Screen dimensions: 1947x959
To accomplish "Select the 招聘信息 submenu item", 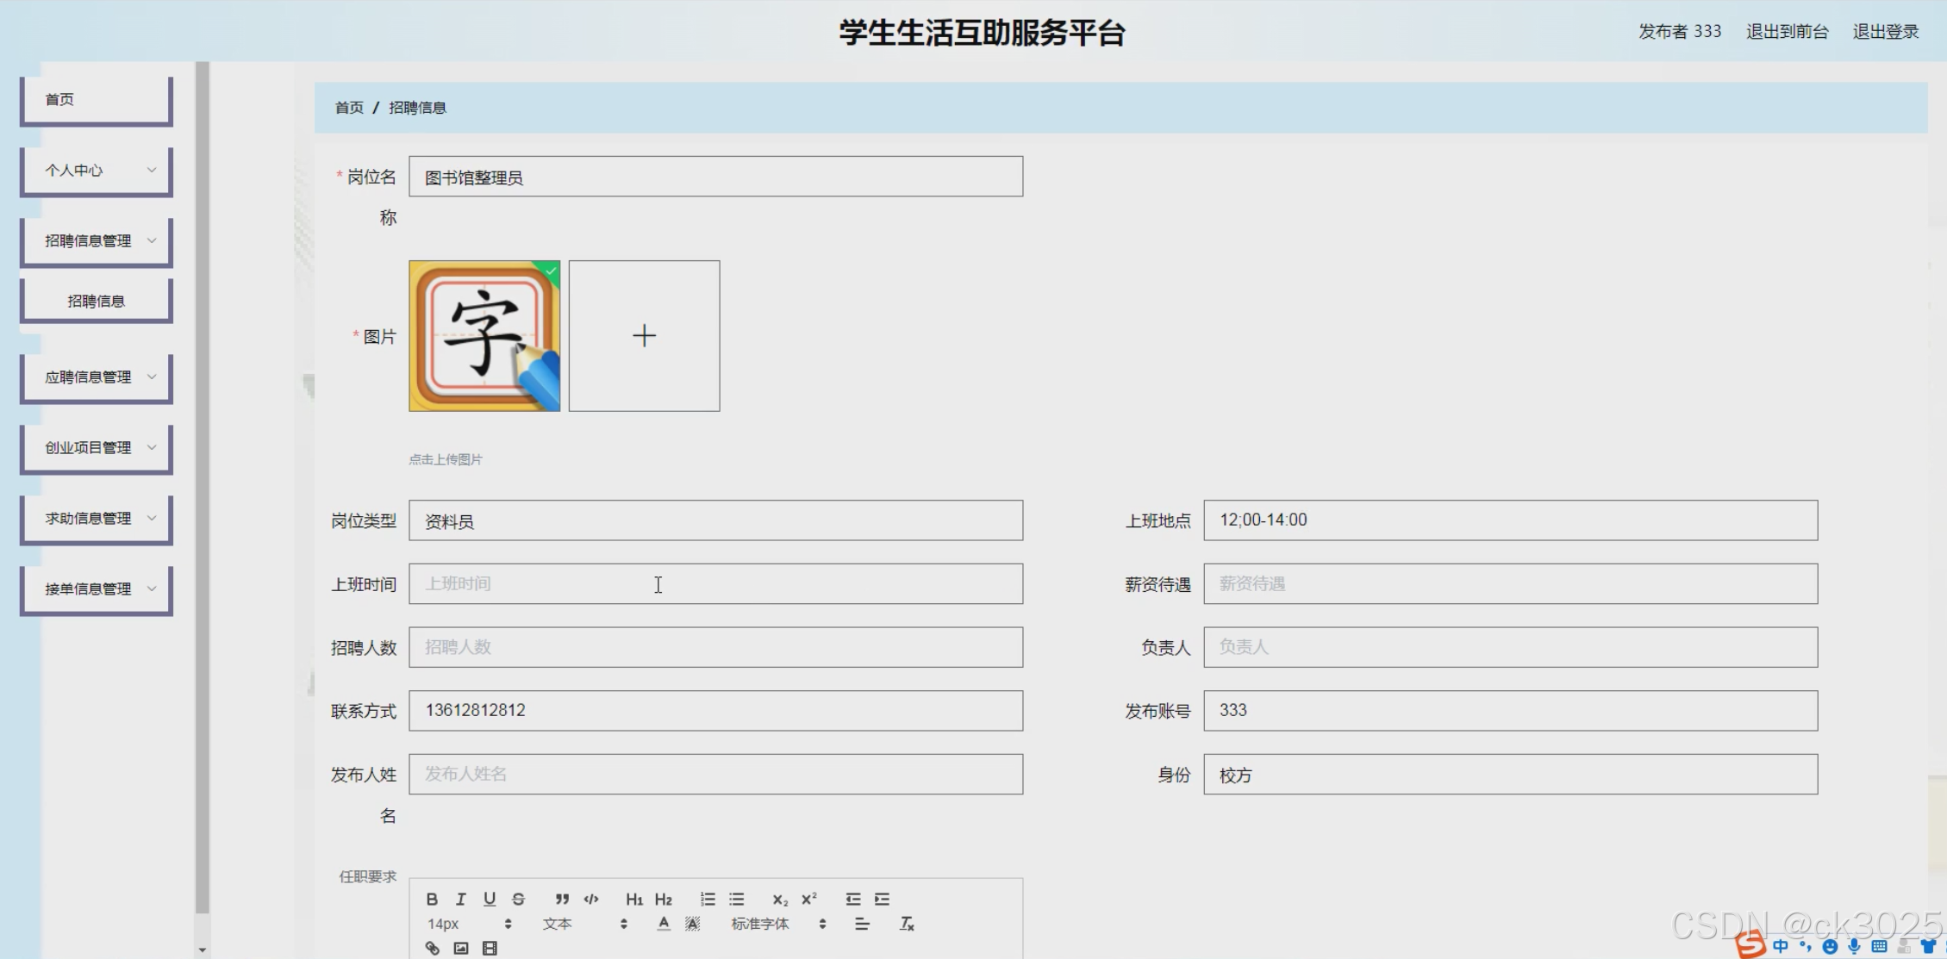I will pyautogui.click(x=97, y=301).
